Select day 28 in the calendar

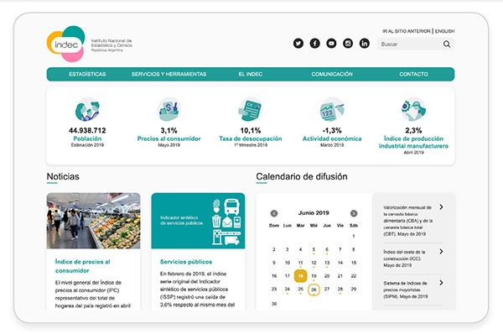click(x=340, y=289)
